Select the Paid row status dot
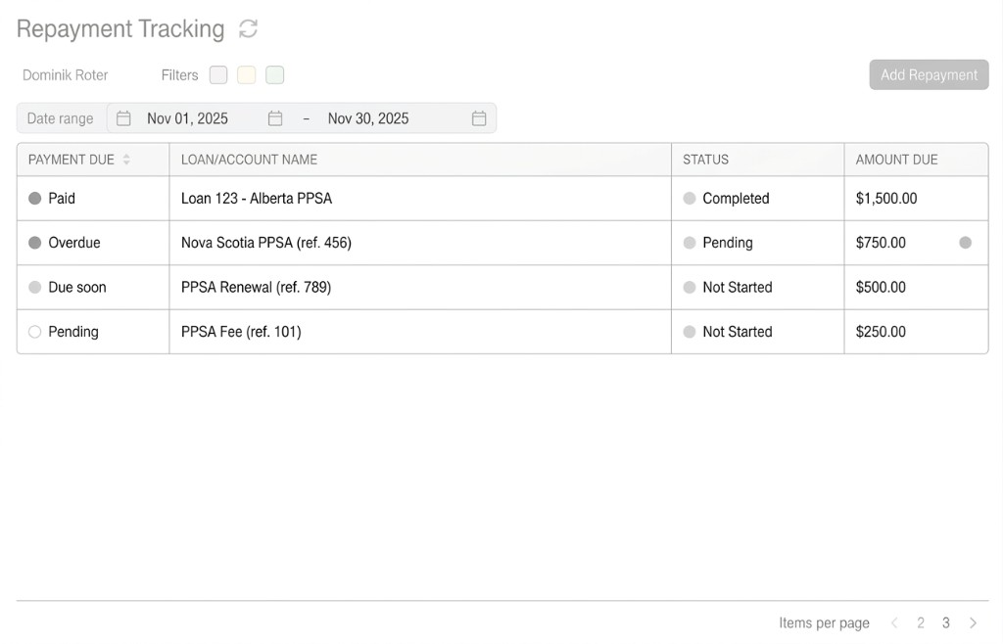The width and height of the screenshot is (1003, 644). [x=35, y=199]
